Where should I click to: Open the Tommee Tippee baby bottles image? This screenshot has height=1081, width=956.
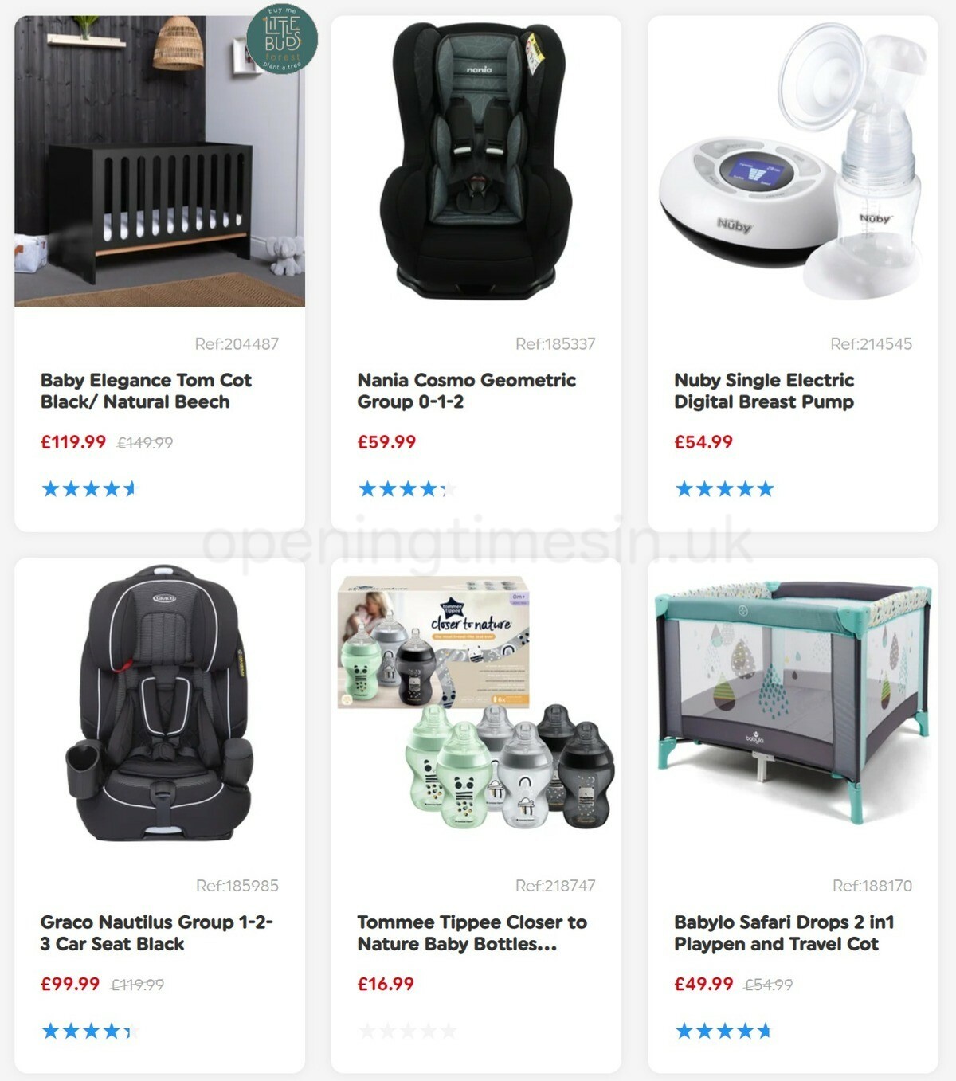click(476, 703)
